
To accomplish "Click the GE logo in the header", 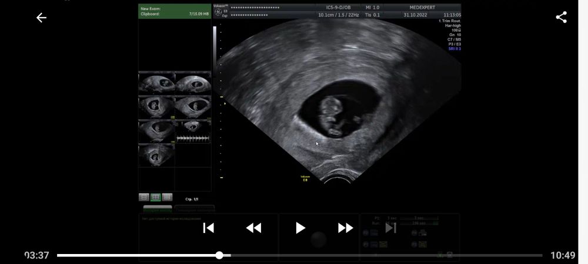I will click(218, 12).
